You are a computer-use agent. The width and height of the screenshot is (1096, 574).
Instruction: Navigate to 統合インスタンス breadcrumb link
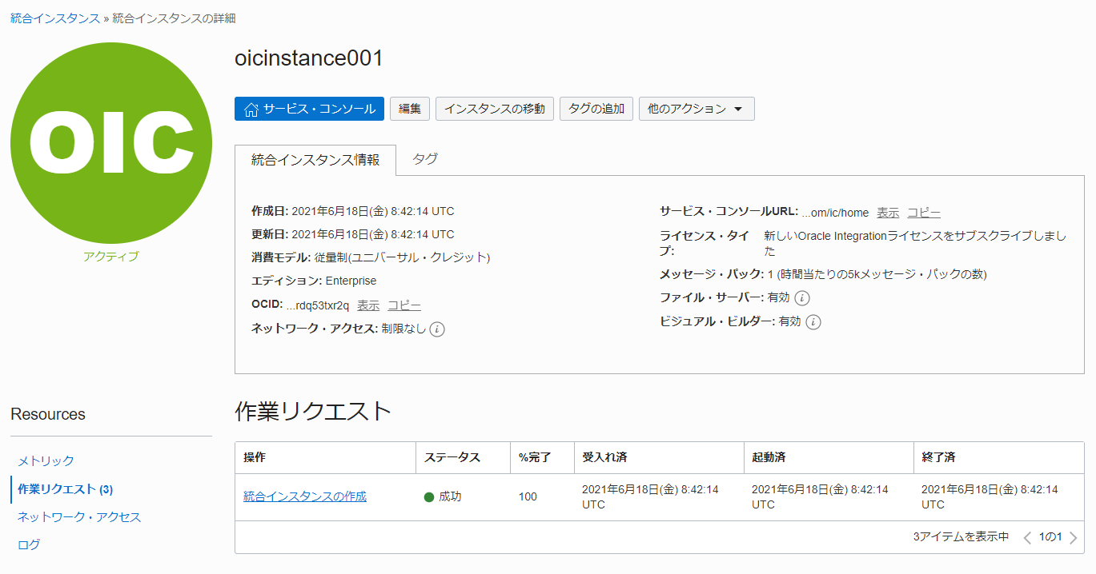tap(54, 18)
